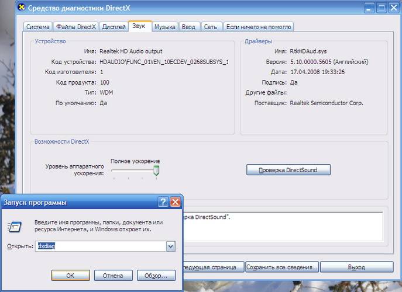Click Сохранить все сведения... button
Image resolution: width=402 pixels, height=292 pixels.
282,267
